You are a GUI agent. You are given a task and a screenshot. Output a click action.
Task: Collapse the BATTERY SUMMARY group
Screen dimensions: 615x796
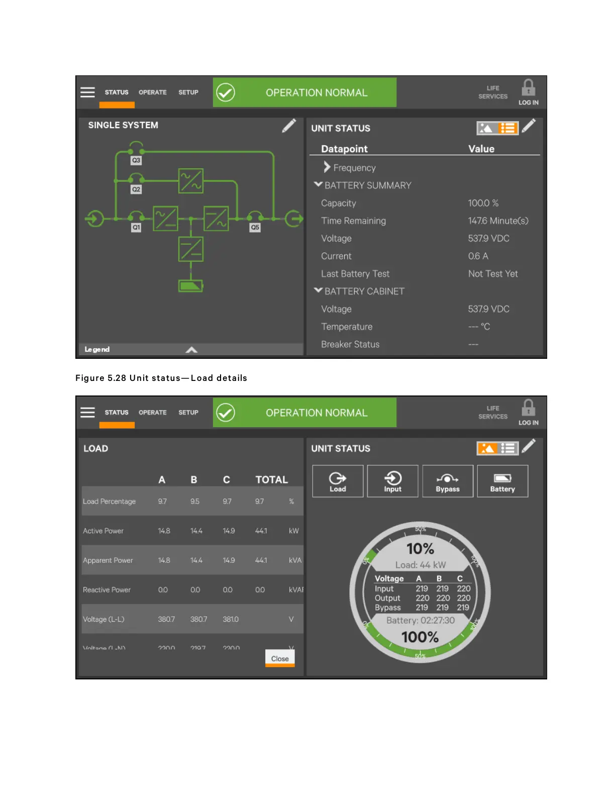tap(318, 185)
